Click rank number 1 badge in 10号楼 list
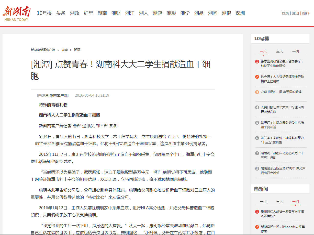 click(257, 61)
